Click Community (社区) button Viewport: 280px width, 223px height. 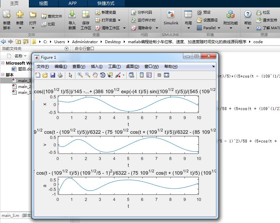pyautogui.click(x=263, y=12)
